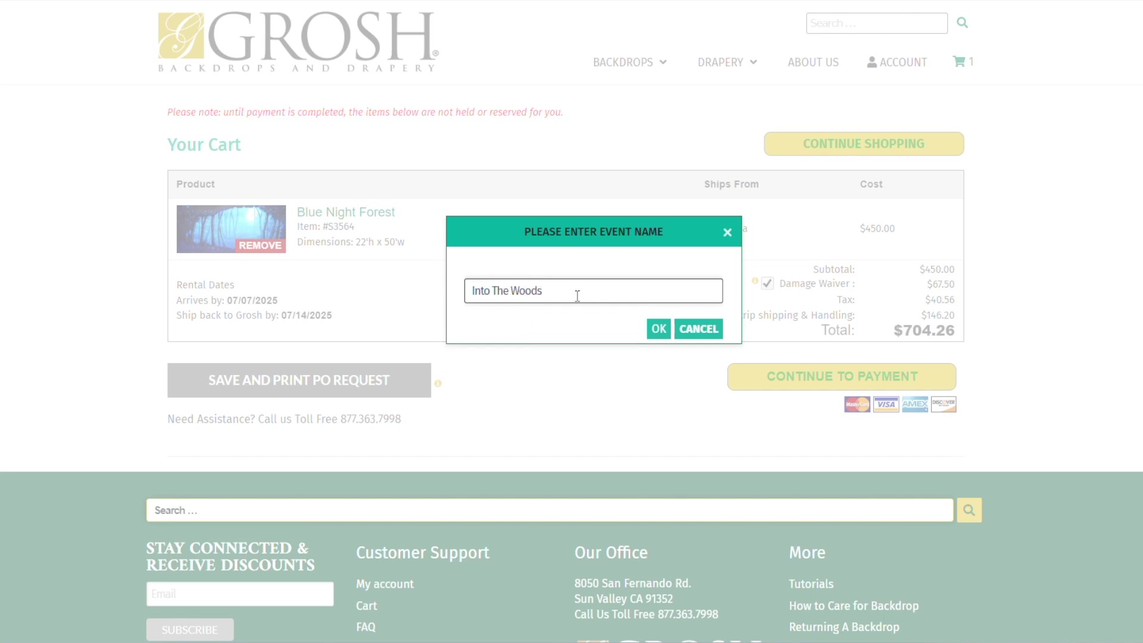The width and height of the screenshot is (1143, 643).
Task: Focus the header search box
Action: pyautogui.click(x=876, y=23)
